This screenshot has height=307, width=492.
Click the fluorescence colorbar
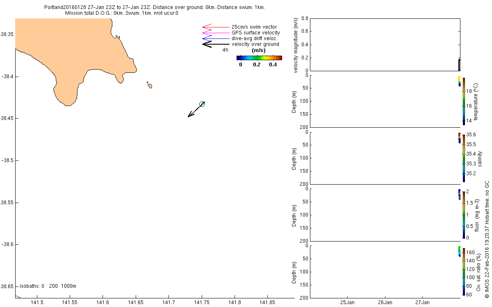point(464,214)
